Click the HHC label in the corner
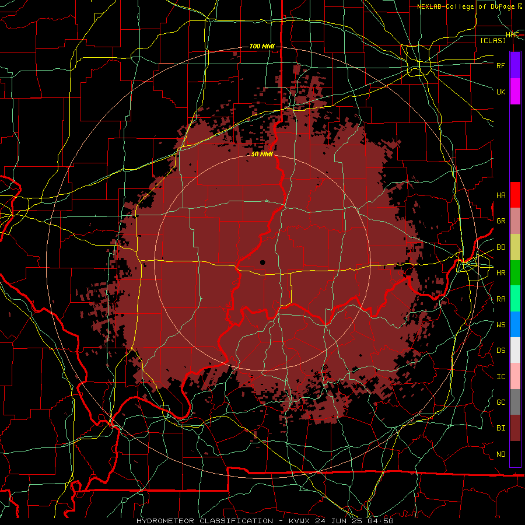Screen dimensions: 525x525 click(x=512, y=34)
